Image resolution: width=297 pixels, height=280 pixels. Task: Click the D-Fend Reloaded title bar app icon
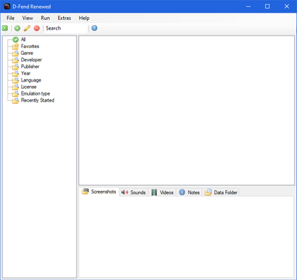(7, 7)
